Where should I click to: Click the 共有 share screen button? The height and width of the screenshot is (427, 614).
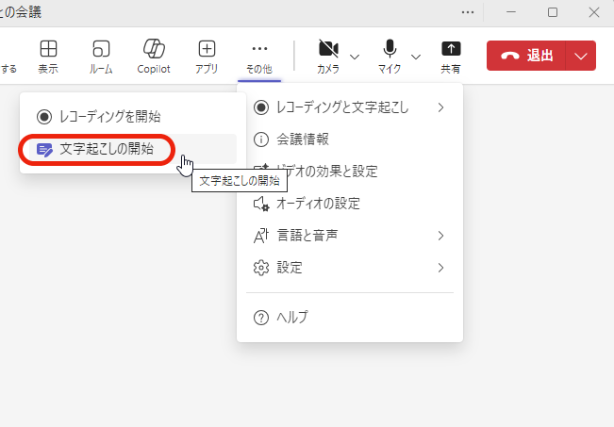tap(451, 57)
